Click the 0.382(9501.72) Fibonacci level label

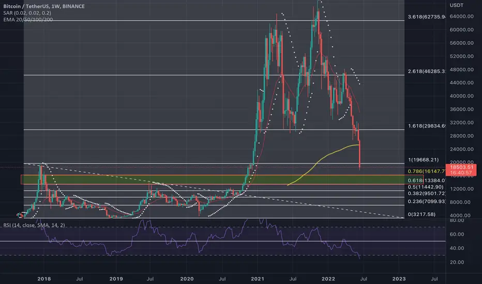click(x=427, y=194)
